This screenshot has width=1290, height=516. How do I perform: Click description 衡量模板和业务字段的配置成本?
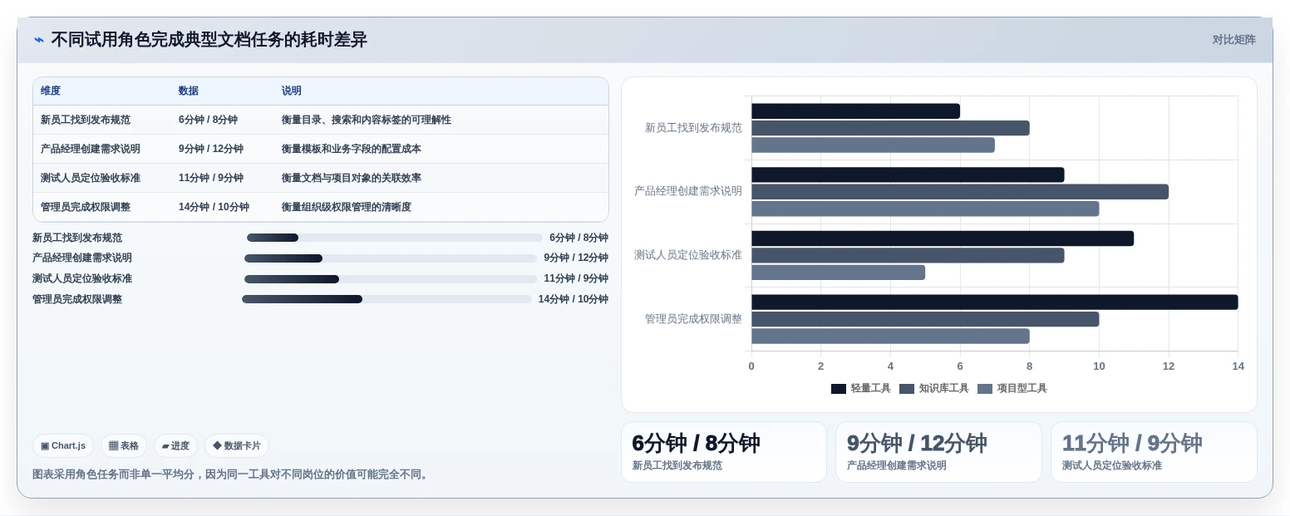pyautogui.click(x=352, y=150)
